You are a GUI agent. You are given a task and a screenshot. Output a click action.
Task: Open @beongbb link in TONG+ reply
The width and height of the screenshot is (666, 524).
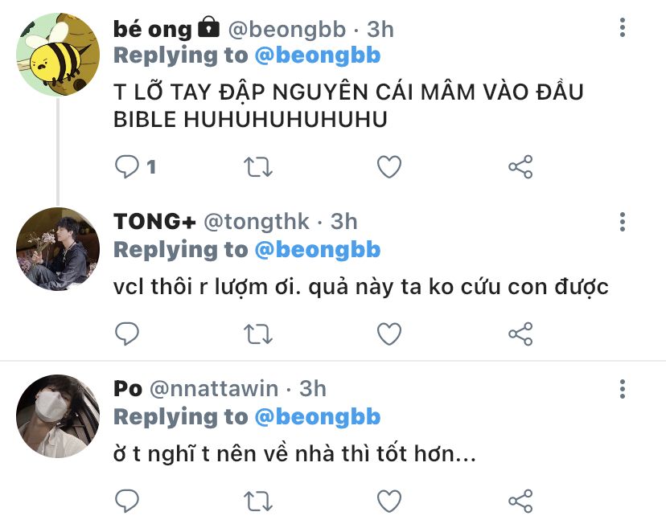pyautogui.click(x=317, y=250)
